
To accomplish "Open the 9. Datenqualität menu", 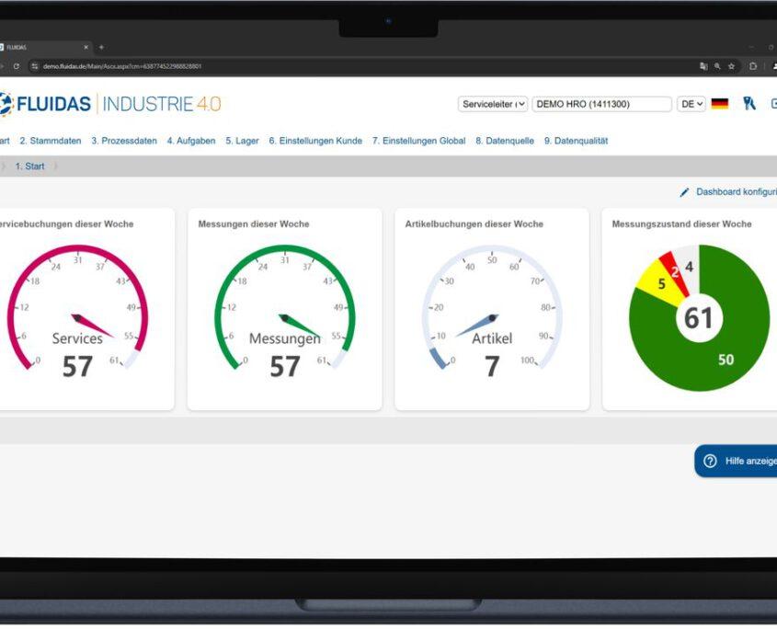I will pos(576,141).
